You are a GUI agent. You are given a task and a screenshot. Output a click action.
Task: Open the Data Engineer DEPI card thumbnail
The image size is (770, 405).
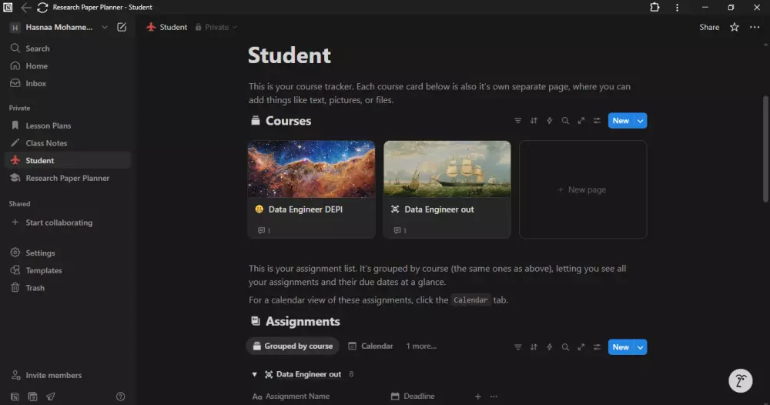311,169
